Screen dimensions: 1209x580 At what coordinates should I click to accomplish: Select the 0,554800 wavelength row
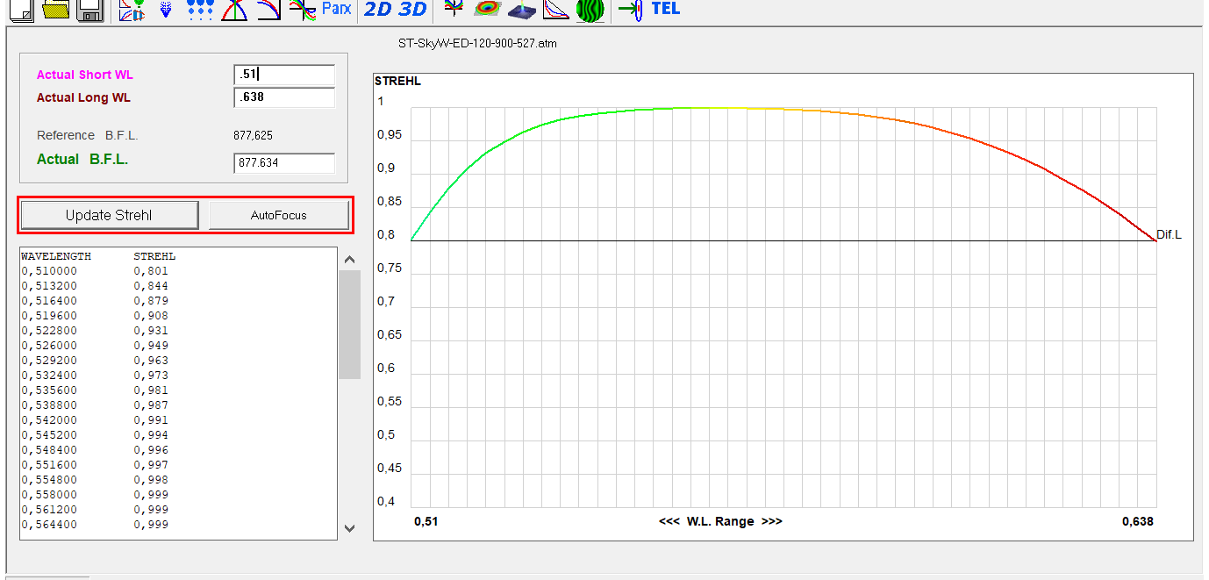[x=178, y=480]
